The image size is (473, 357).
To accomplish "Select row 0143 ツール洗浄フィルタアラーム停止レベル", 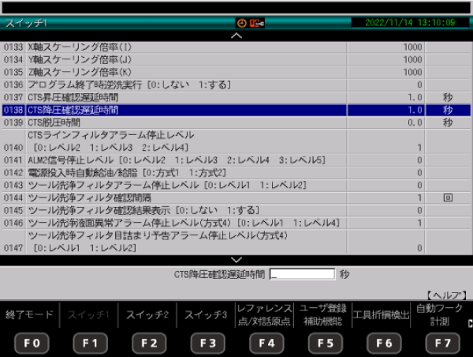I will click(x=236, y=186).
